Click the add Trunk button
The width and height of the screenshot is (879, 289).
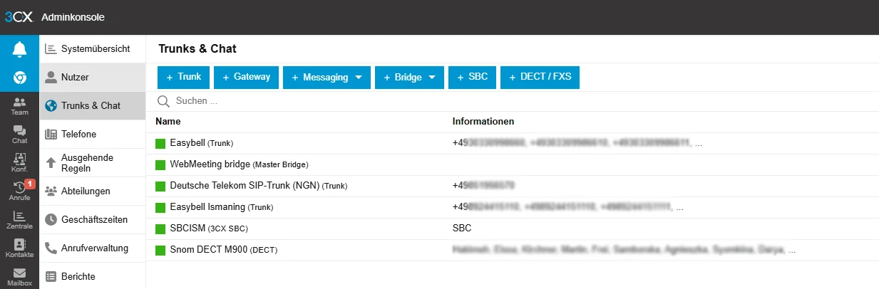click(183, 77)
